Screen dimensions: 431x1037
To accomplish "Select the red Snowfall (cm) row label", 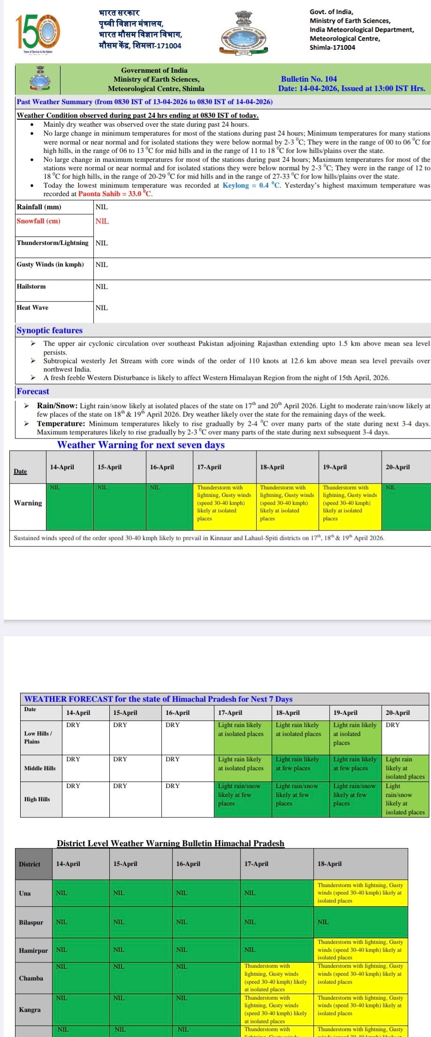I will (38, 221).
